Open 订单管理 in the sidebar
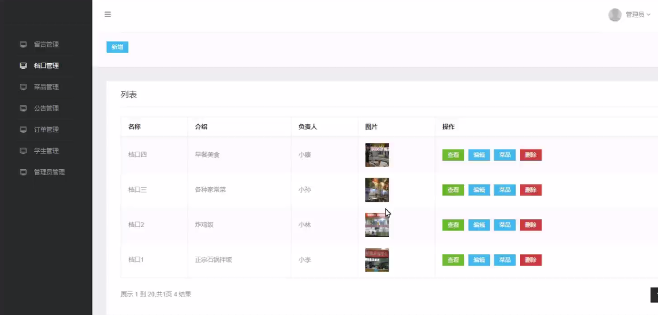This screenshot has width=658, height=315. [x=46, y=130]
